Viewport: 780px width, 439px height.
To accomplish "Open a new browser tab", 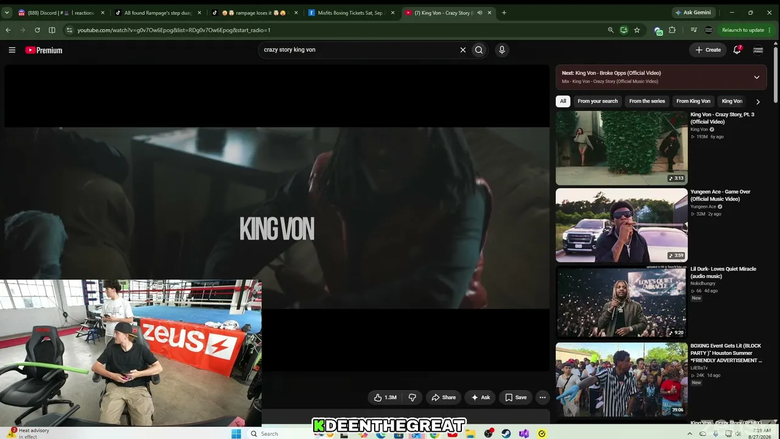I will pyautogui.click(x=504, y=13).
